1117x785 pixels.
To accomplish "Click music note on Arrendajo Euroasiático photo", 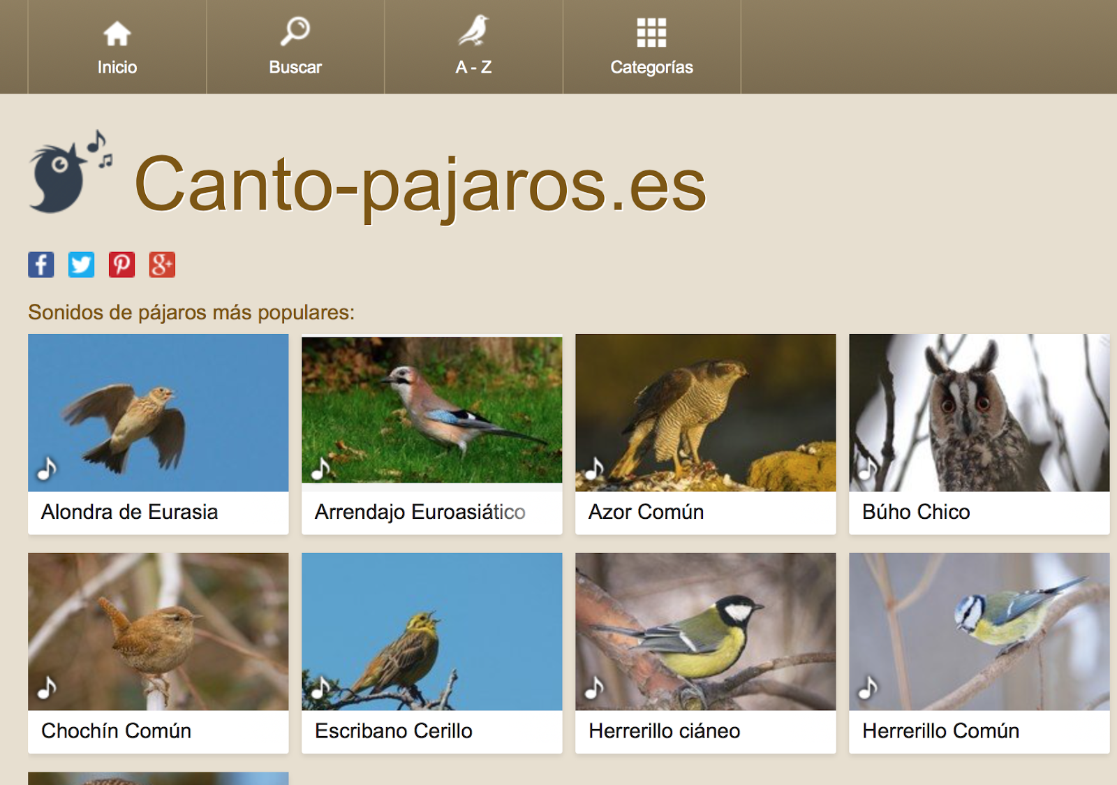I will pyautogui.click(x=320, y=469).
